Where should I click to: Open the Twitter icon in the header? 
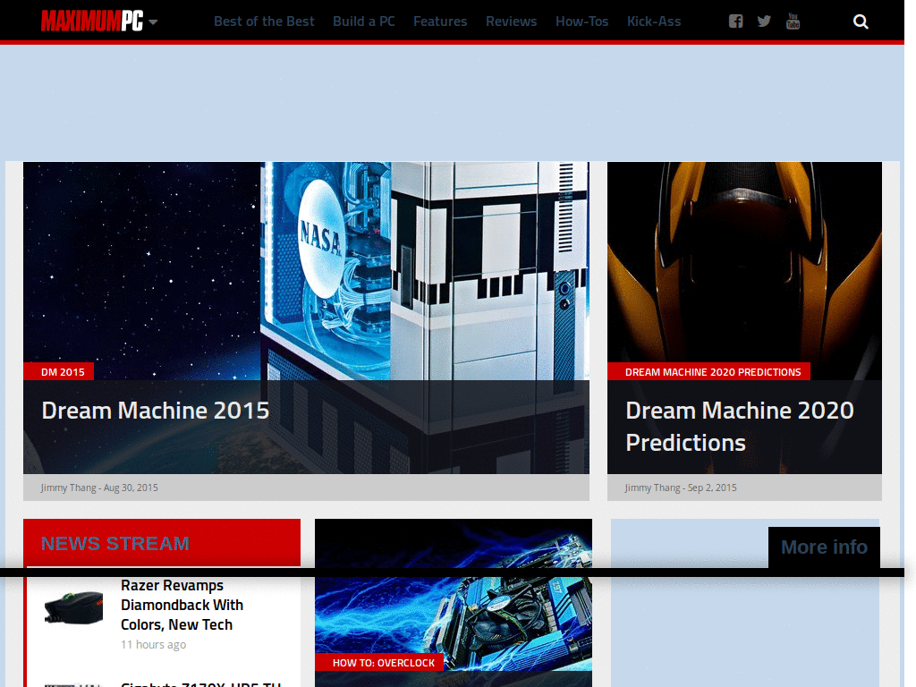[x=764, y=21]
